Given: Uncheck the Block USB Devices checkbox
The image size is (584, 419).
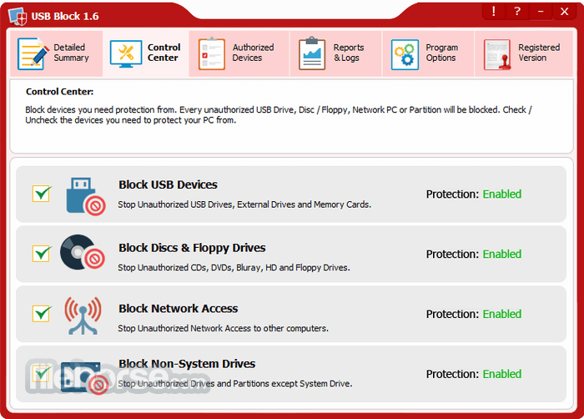Looking at the screenshot, I should point(42,194).
